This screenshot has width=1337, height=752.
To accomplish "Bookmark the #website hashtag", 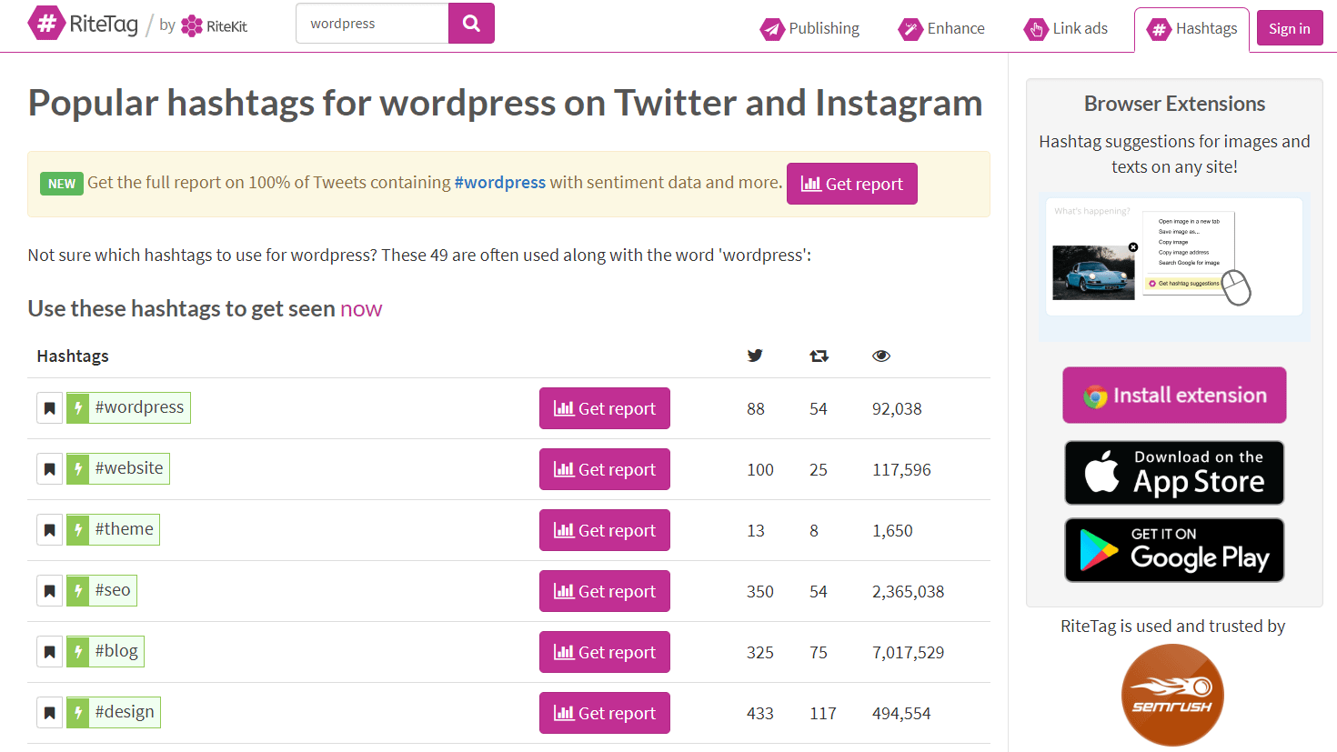I will pyautogui.click(x=50, y=469).
